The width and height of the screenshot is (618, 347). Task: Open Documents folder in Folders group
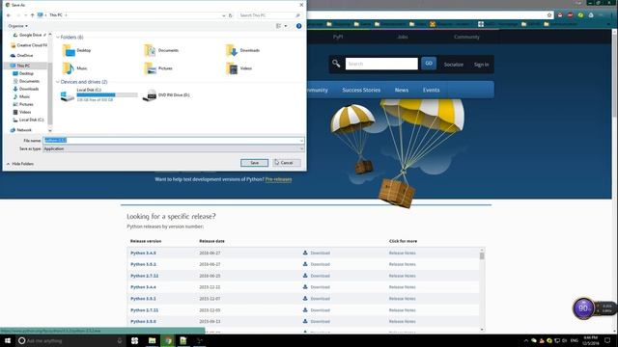tap(161, 50)
